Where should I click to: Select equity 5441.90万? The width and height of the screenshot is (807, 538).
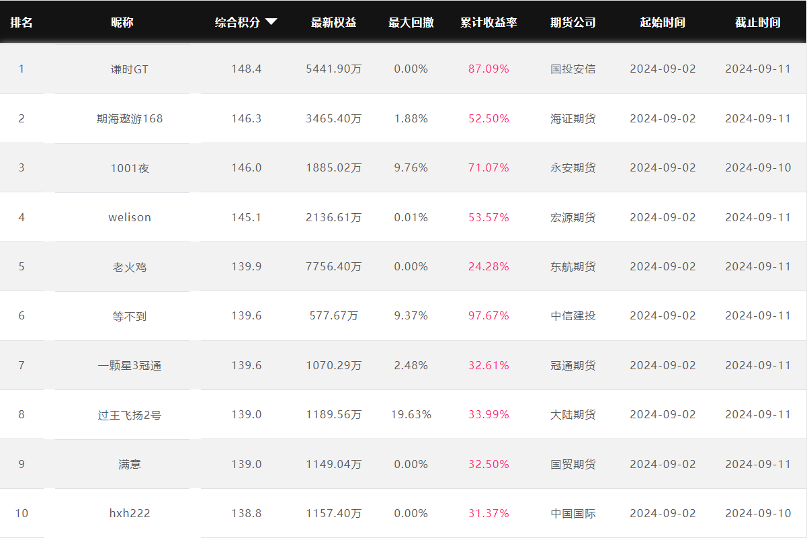(334, 69)
